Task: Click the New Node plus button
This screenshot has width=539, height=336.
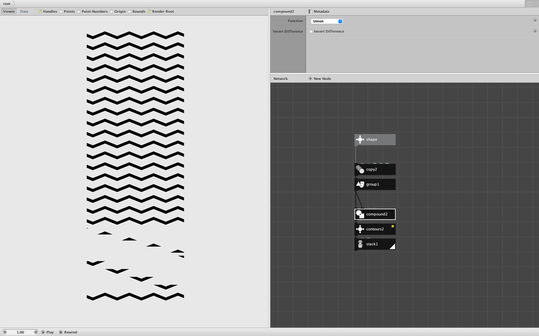Action: pyautogui.click(x=310, y=78)
